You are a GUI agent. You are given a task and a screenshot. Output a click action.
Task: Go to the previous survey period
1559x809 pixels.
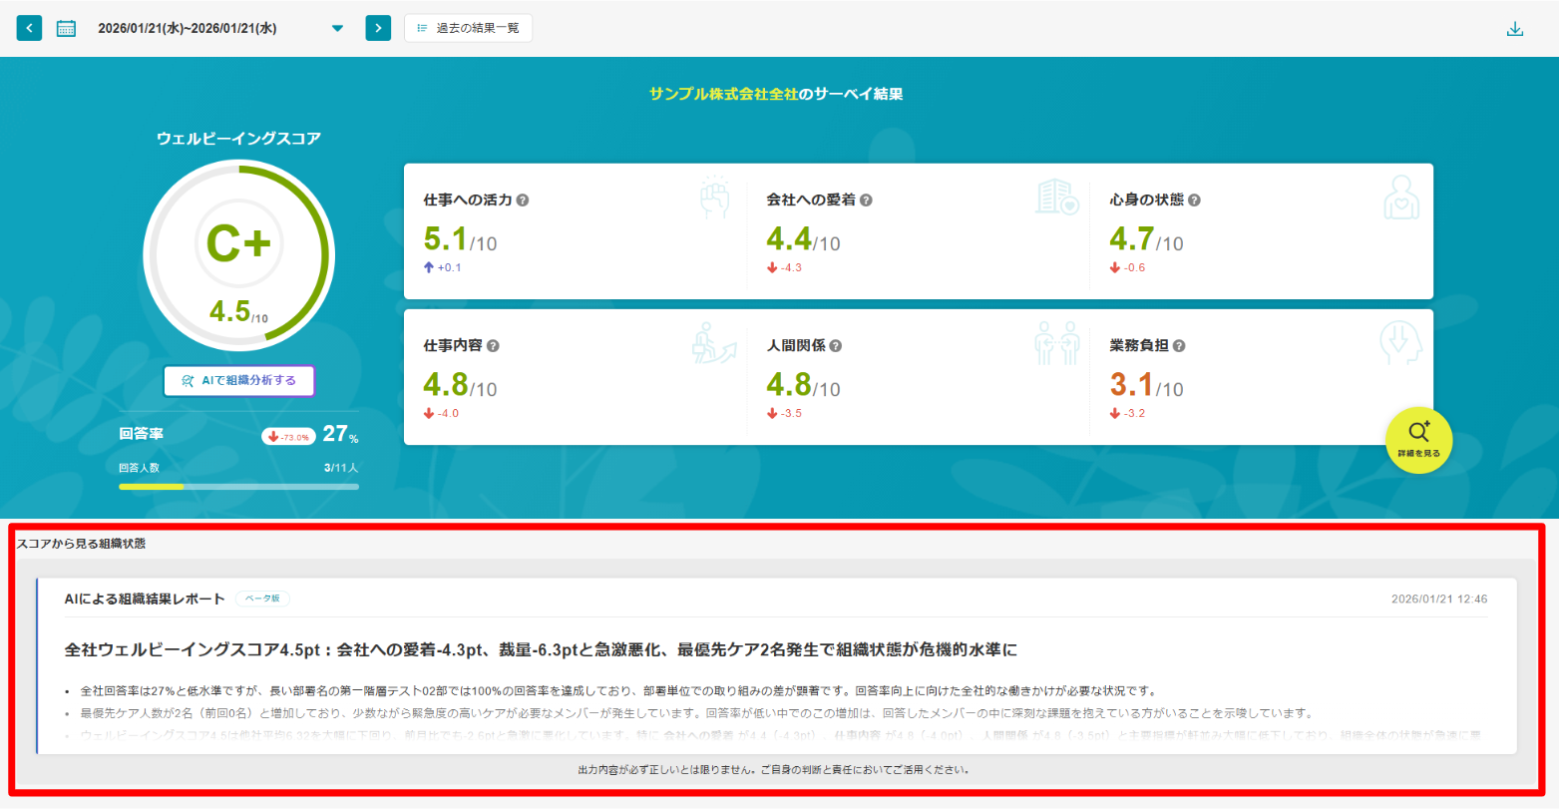point(28,27)
